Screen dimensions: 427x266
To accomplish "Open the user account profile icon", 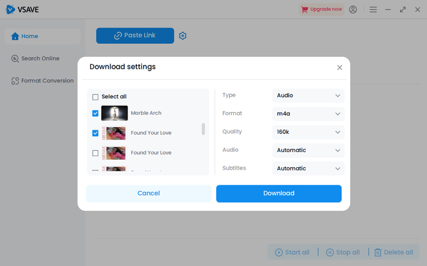I will click(353, 10).
